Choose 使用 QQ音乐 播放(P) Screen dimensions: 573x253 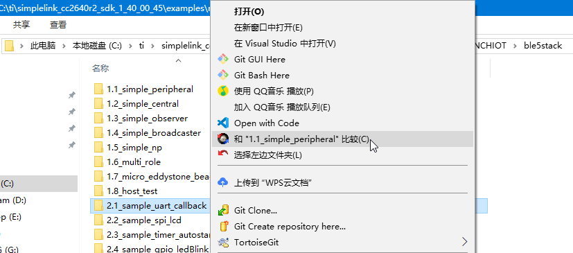[x=274, y=91]
